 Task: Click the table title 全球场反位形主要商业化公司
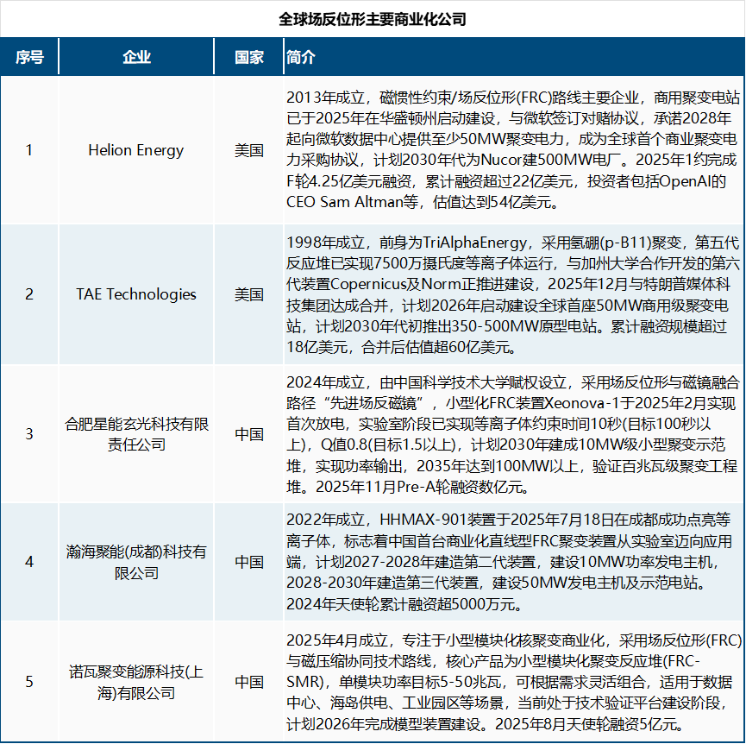click(x=372, y=19)
